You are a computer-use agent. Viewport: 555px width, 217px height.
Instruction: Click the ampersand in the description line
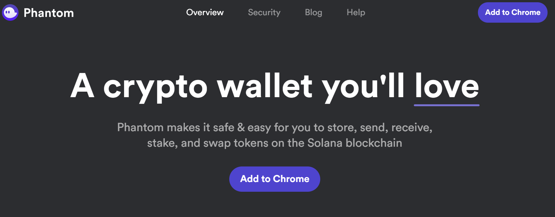coord(241,127)
